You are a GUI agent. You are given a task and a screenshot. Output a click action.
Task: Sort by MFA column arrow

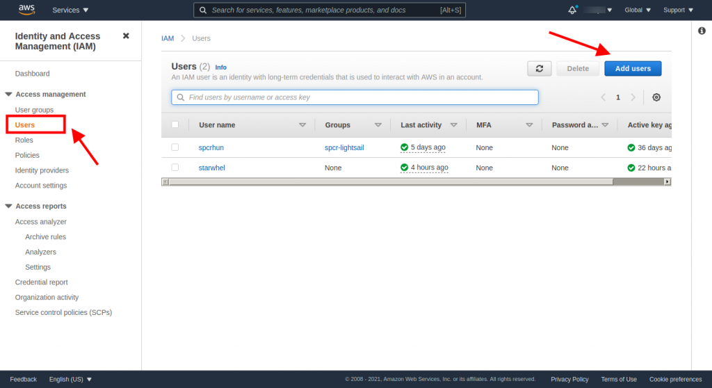pyautogui.click(x=529, y=125)
